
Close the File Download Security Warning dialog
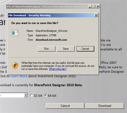coord(96,15)
